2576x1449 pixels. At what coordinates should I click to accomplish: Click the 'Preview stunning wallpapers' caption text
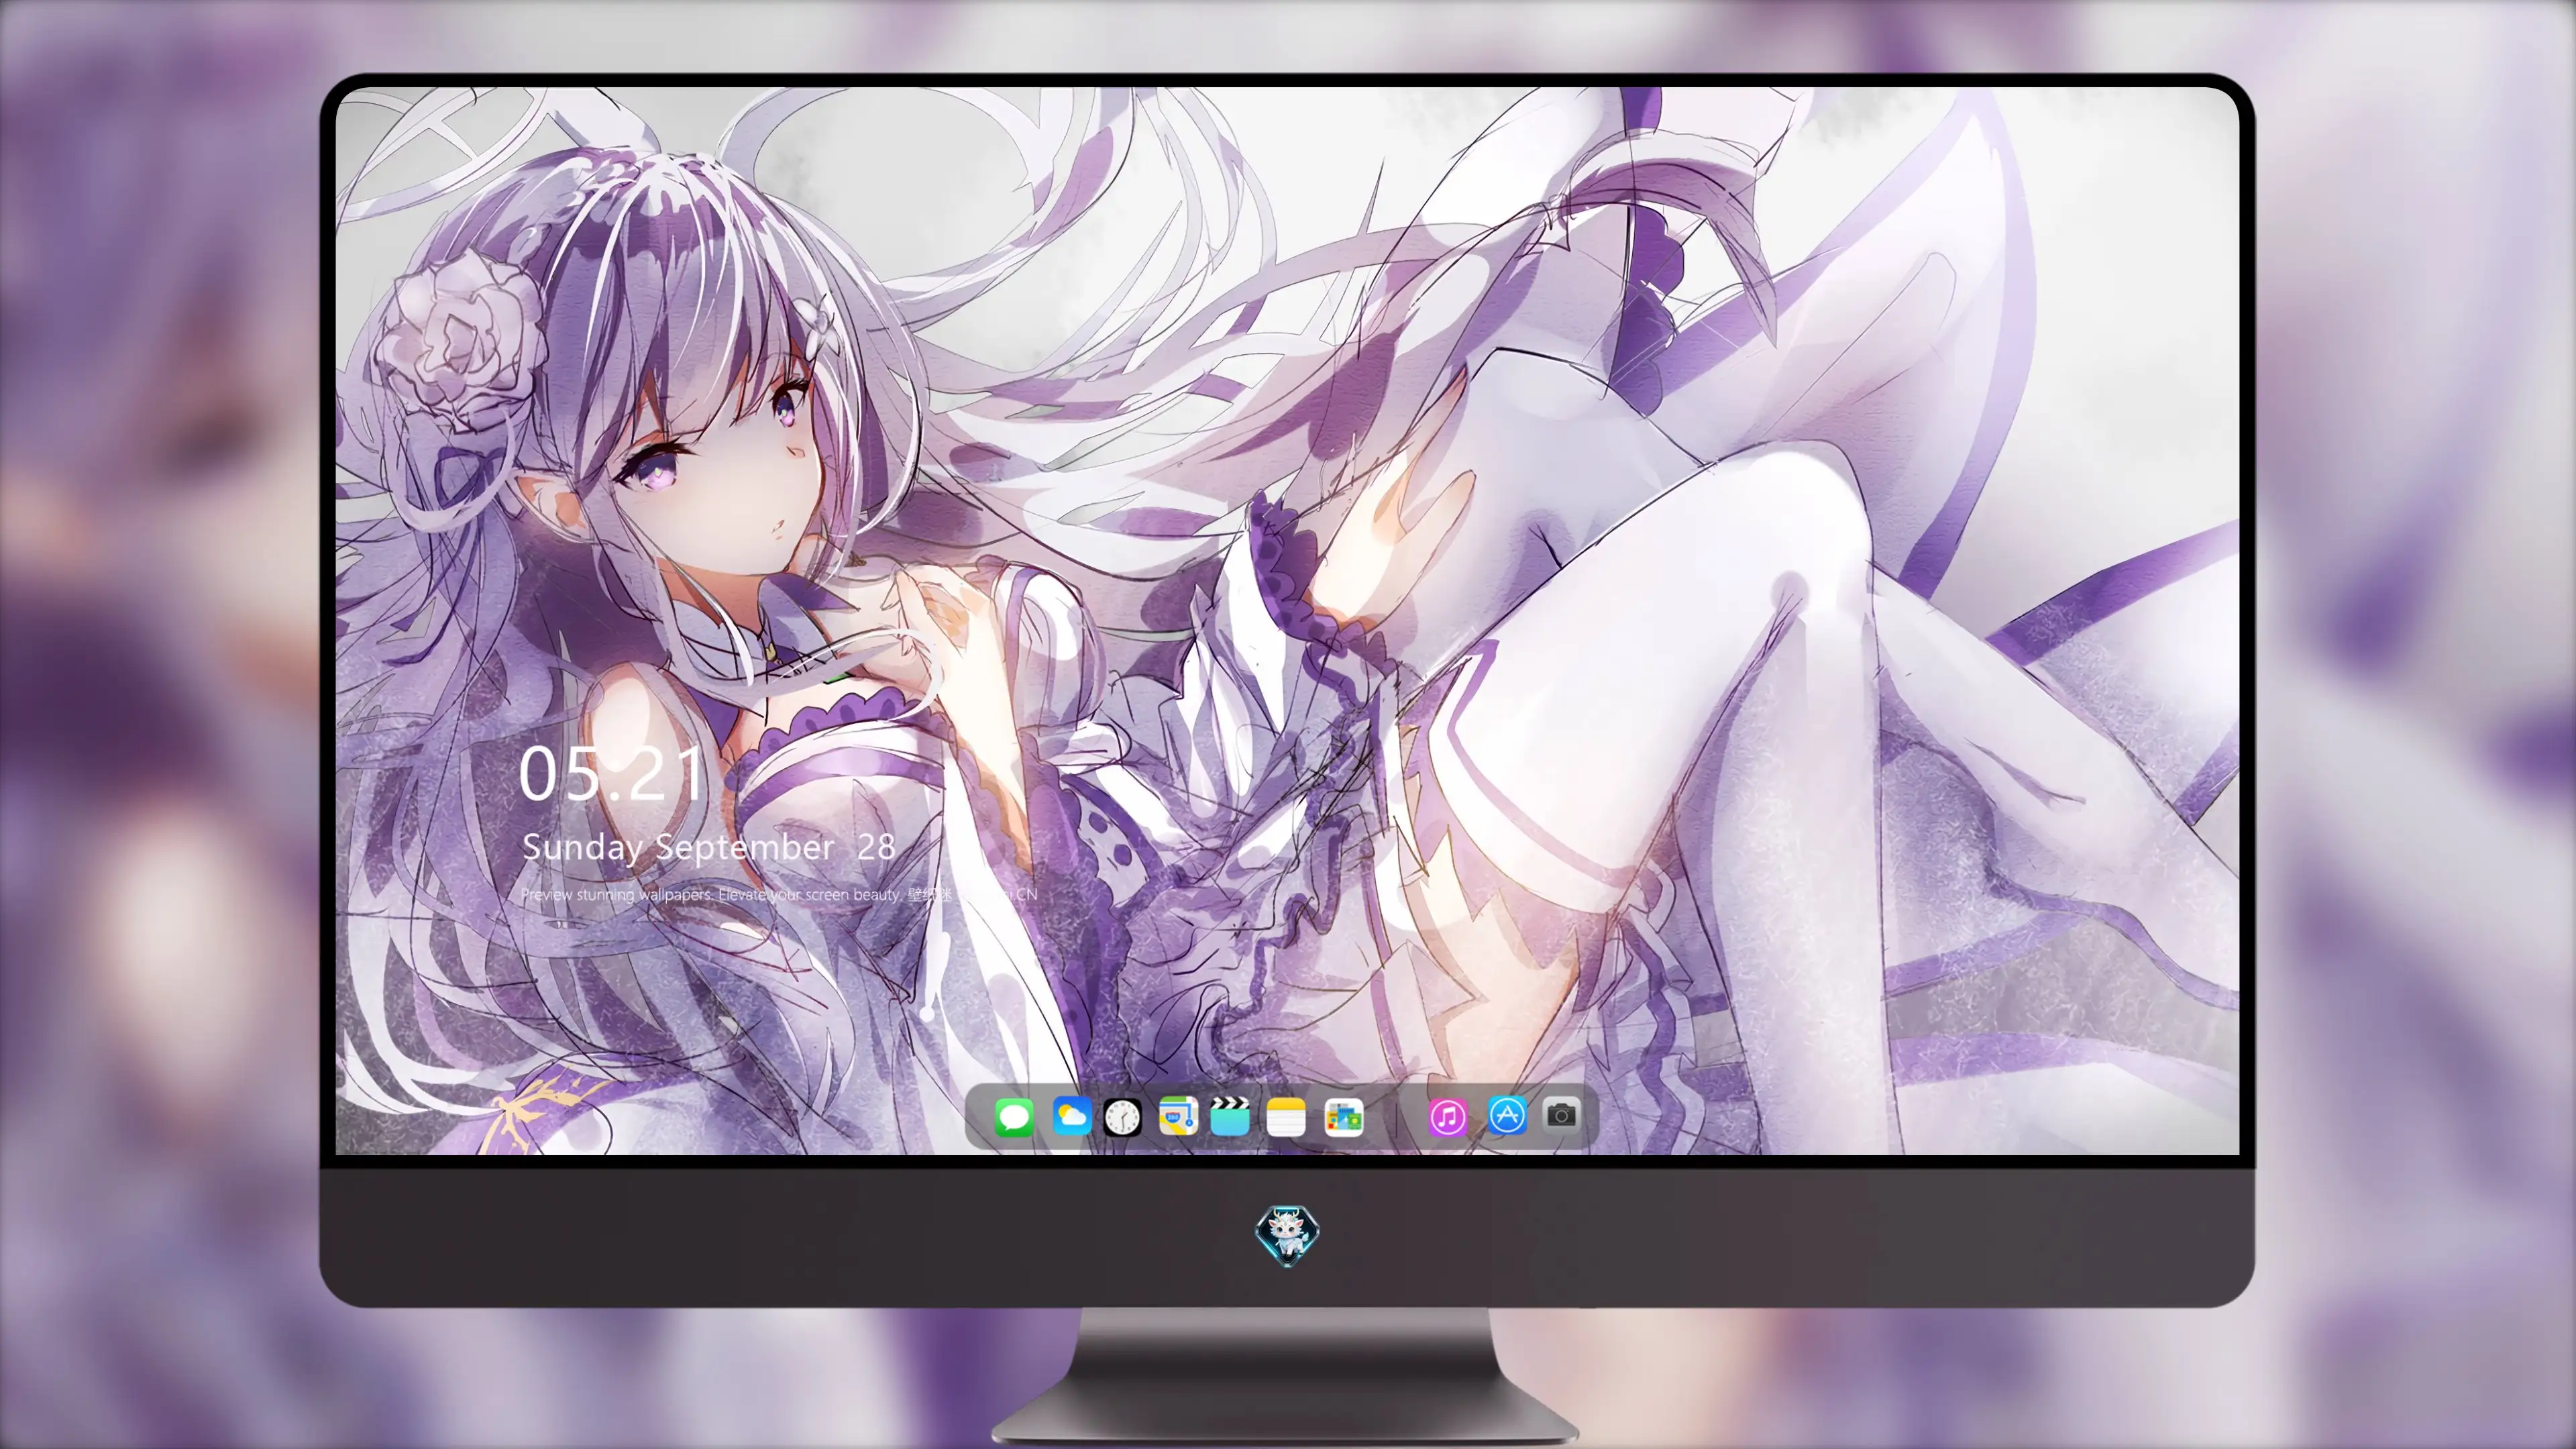point(779,894)
